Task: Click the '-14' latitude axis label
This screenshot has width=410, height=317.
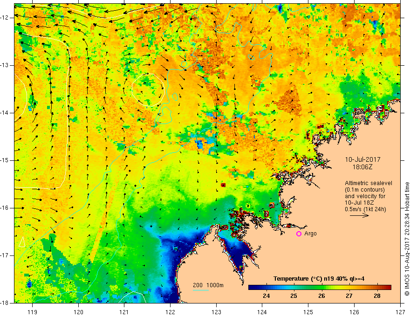Action: click(5, 113)
